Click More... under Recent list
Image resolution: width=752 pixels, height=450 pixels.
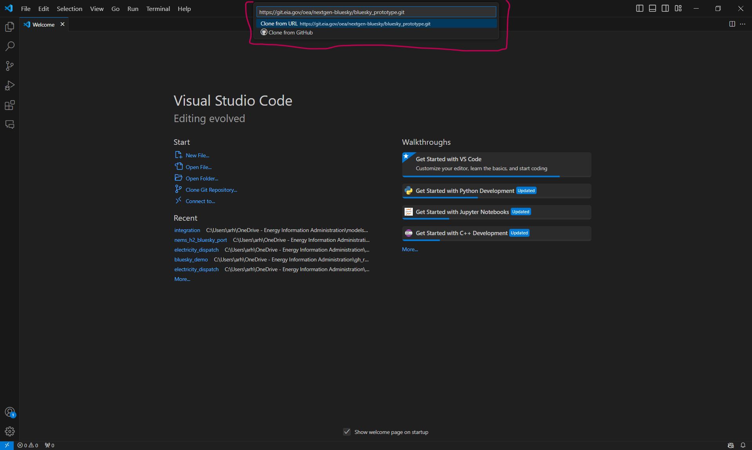tap(182, 279)
